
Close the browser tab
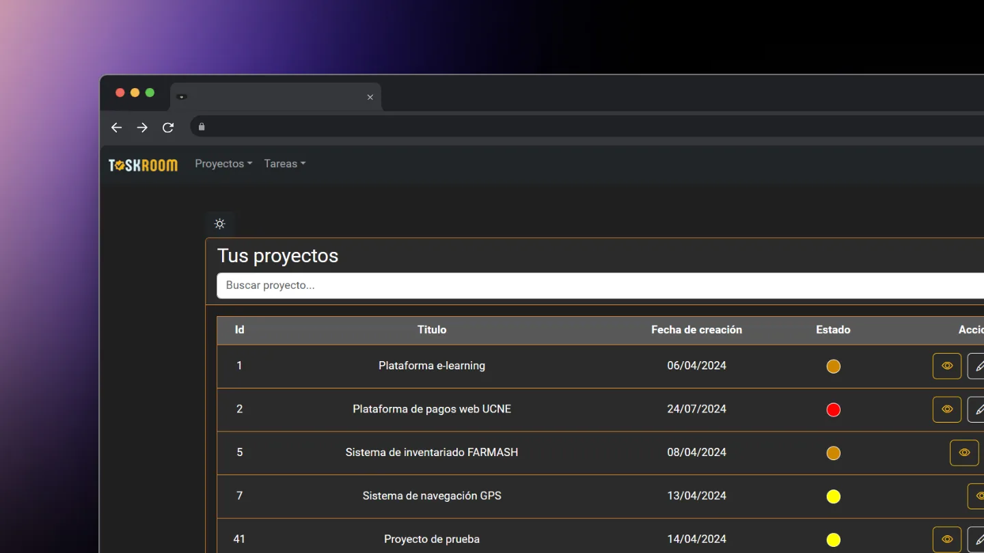pyautogui.click(x=370, y=97)
